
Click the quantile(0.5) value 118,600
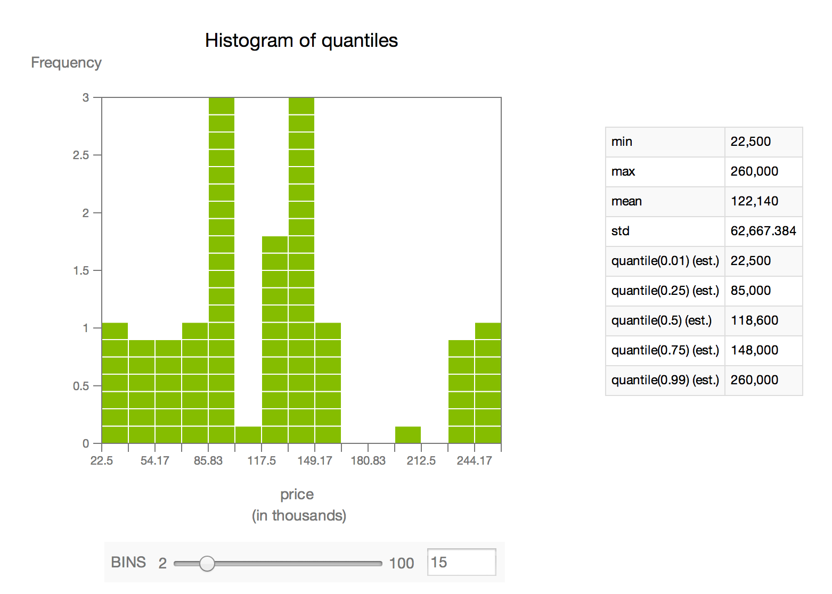click(754, 320)
